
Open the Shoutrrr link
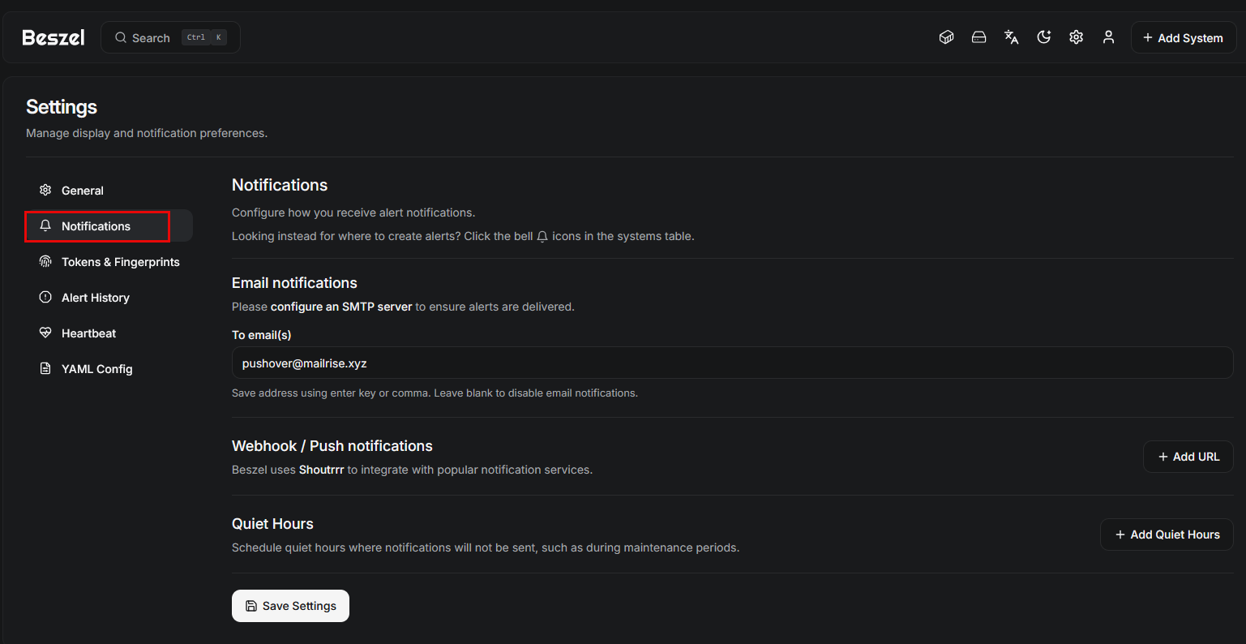point(321,470)
